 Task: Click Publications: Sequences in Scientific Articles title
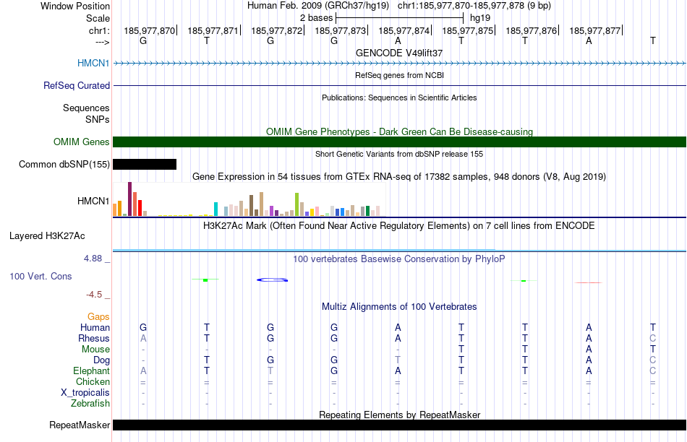click(x=399, y=97)
